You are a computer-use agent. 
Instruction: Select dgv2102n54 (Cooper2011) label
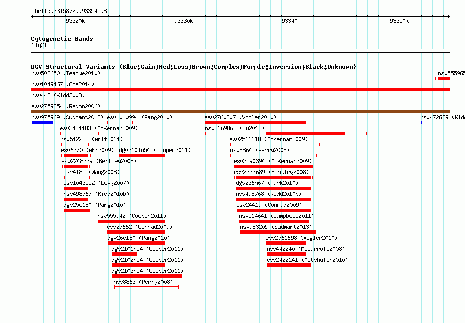pyautogui.click(x=147, y=260)
